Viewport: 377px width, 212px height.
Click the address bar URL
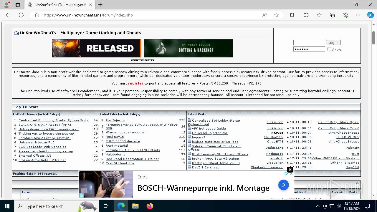click(88, 15)
